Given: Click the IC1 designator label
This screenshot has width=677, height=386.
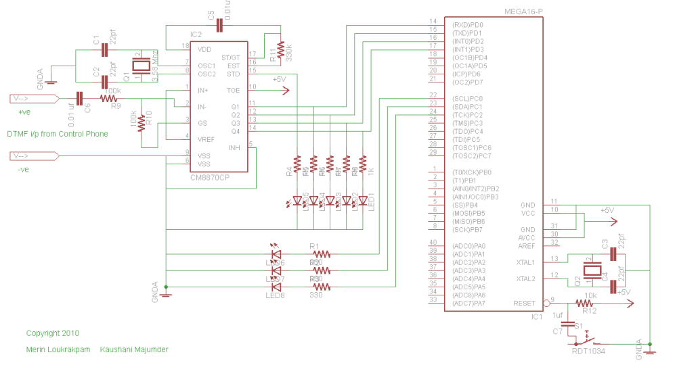Looking at the screenshot, I should [x=537, y=316].
